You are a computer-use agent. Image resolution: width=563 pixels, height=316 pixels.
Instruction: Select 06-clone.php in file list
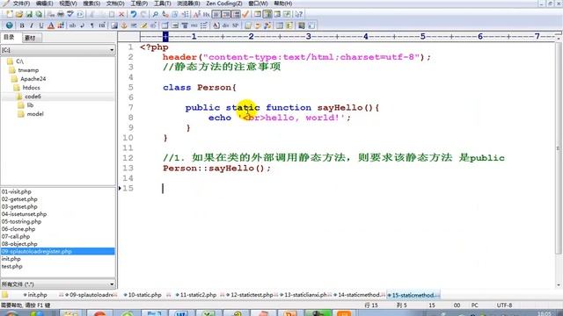tap(18, 229)
